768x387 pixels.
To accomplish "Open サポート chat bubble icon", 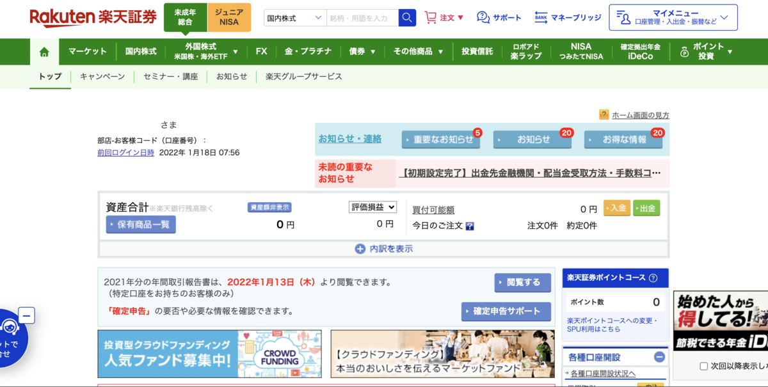I will [x=483, y=17].
